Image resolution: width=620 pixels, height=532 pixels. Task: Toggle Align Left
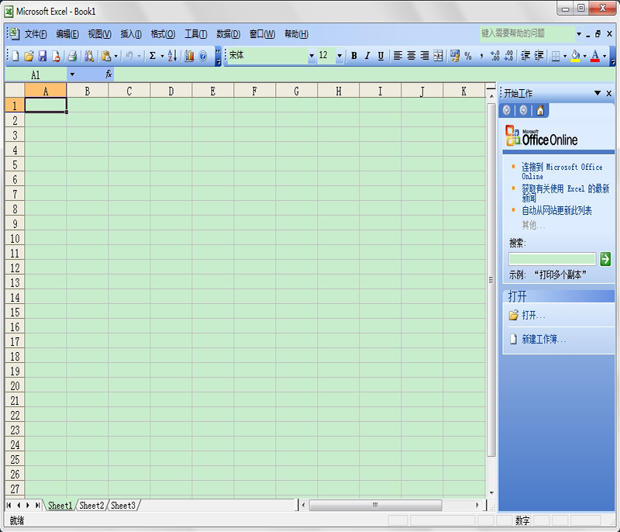coord(398,56)
